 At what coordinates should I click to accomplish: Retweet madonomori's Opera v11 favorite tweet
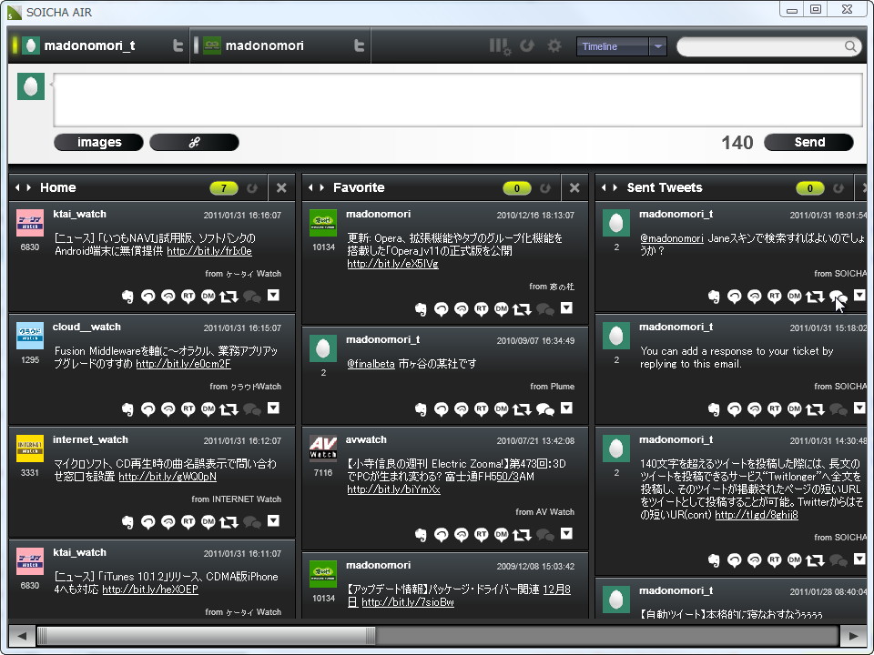[x=522, y=309]
